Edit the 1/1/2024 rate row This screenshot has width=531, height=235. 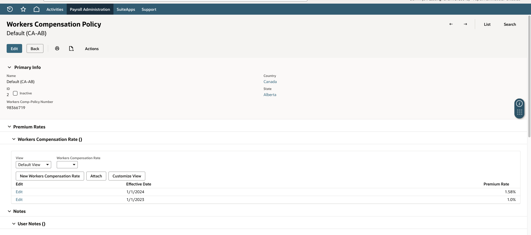(x=19, y=192)
